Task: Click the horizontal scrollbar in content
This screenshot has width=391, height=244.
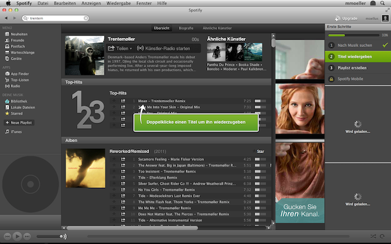Action: click(132, 228)
